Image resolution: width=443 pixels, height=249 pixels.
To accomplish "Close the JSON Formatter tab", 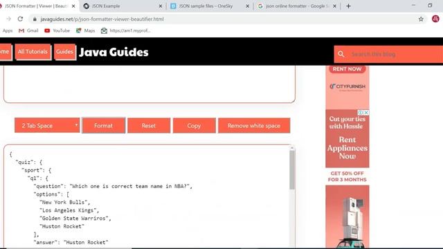I will 73,6.
